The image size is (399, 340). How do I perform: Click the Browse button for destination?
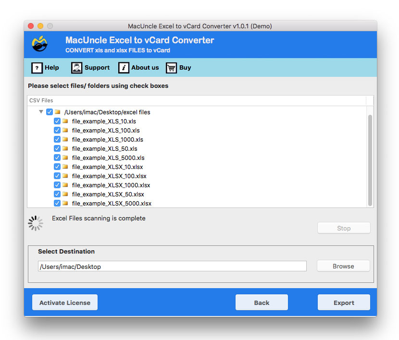coord(343,266)
